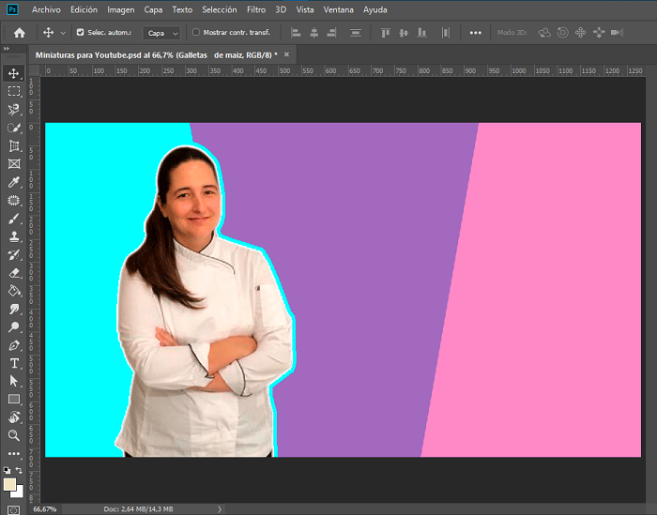Image resolution: width=657 pixels, height=515 pixels.
Task: Select the Move tool in toolbar
Action: pos(13,73)
